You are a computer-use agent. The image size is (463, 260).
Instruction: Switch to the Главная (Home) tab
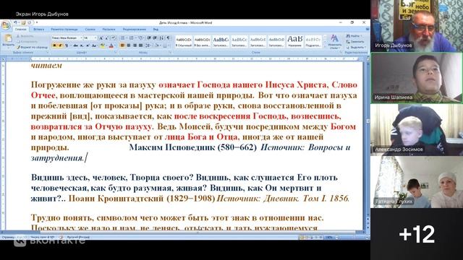pyautogui.click(x=20, y=30)
